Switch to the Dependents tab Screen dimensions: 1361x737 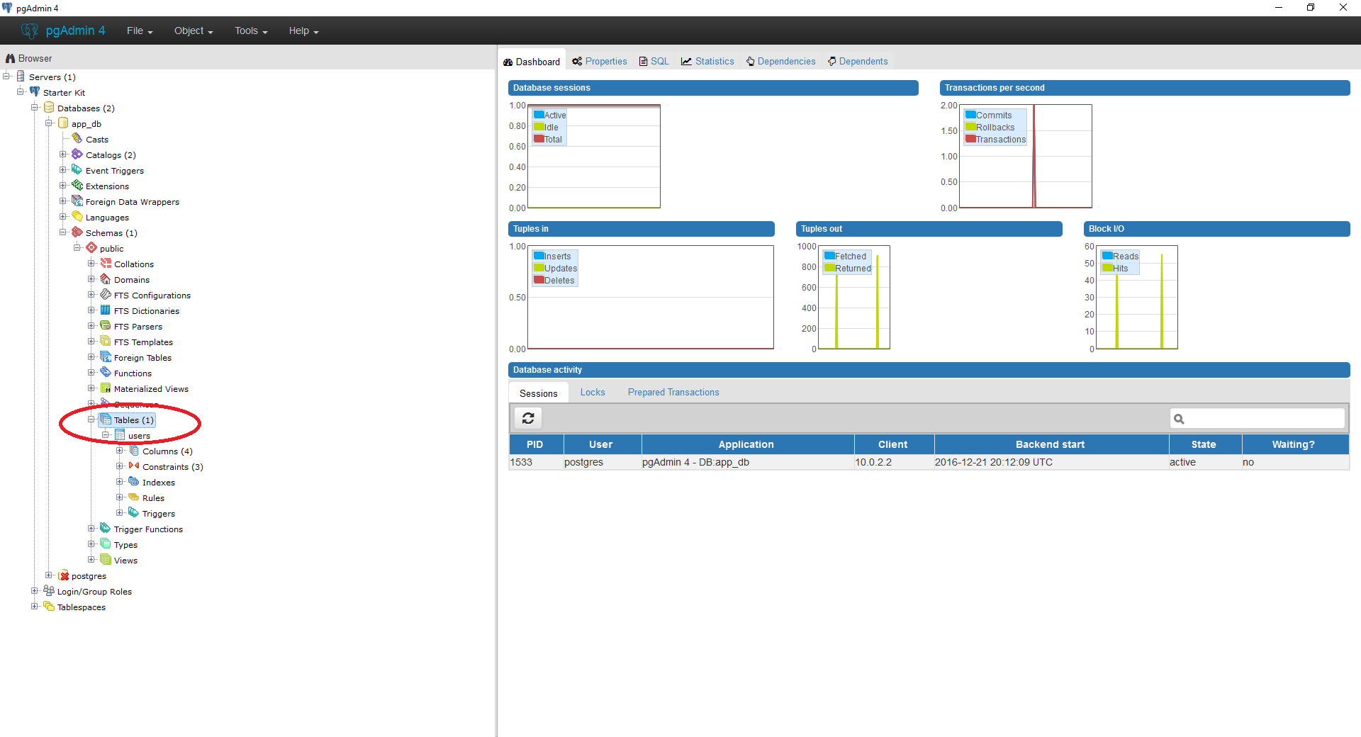point(858,62)
